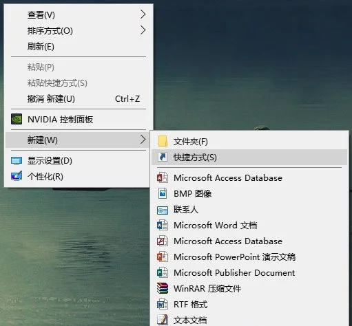Open 显示设置 via its monitor icon

point(17,161)
